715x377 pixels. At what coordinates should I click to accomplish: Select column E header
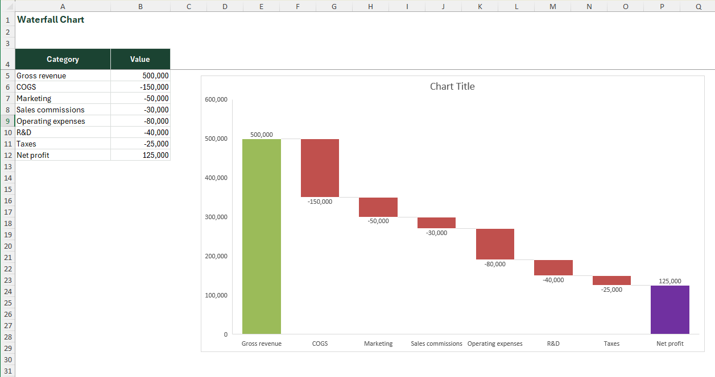(x=261, y=6)
